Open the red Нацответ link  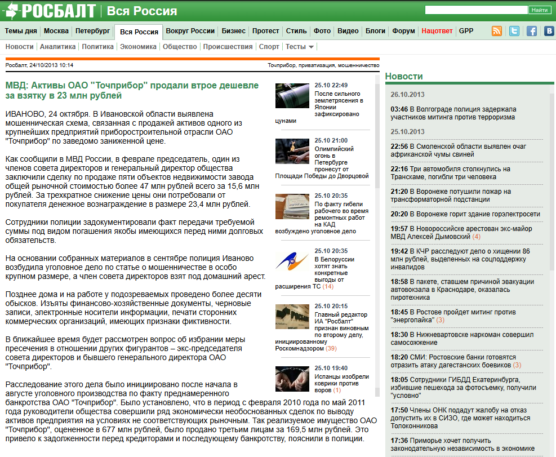coord(437,31)
